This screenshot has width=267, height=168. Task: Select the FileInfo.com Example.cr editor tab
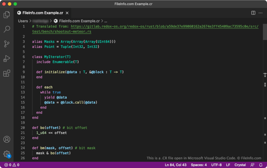pyautogui.click(x=42, y=13)
